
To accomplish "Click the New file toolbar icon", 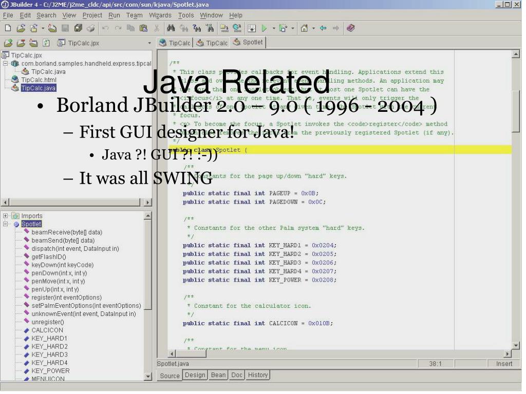I will click(8, 29).
